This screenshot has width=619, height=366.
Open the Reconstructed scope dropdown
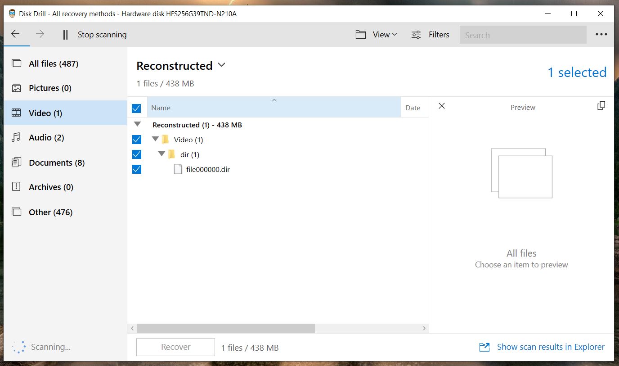point(221,65)
